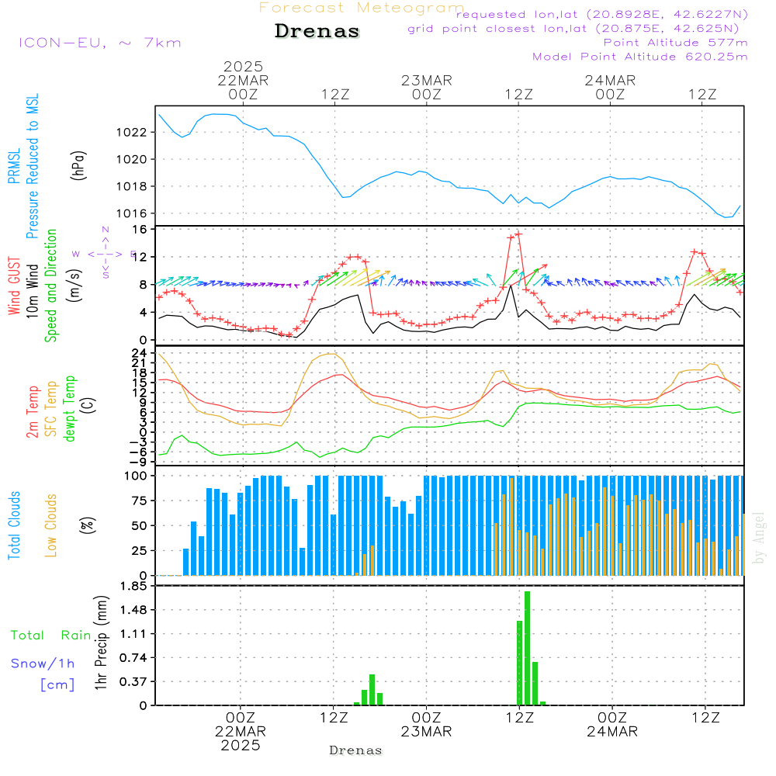Click the Wind GUST axis label
The width and height of the screenshot is (776, 776).
(14, 286)
